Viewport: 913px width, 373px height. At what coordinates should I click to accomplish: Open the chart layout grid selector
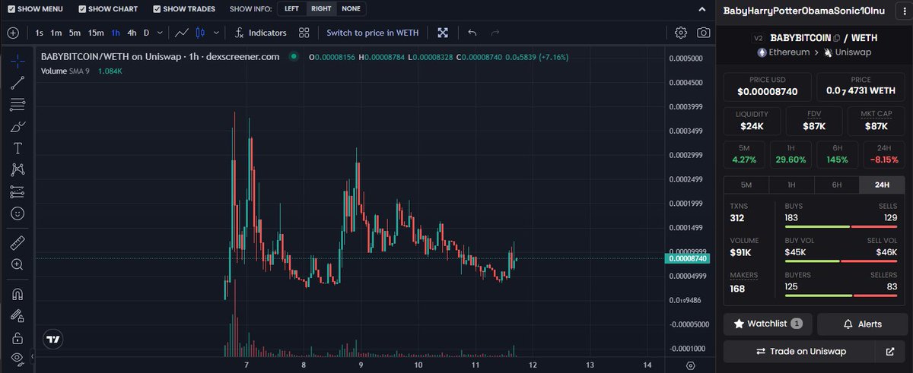click(x=304, y=33)
